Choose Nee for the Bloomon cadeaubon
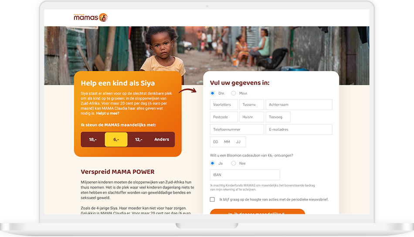Screen dimensions: 414x237 tap(234, 163)
